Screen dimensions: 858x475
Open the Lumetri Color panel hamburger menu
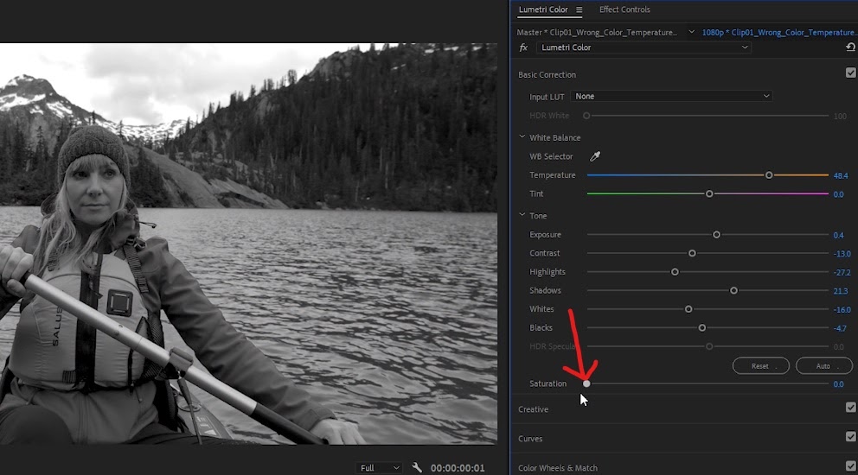[579, 9]
